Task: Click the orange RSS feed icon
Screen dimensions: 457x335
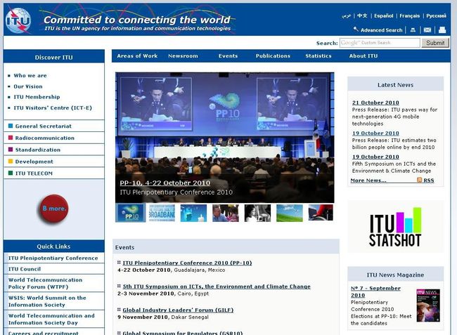Action: [420, 180]
